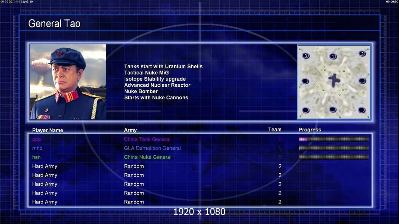399x224 pixels.
Task: Select the south-center start spot on minimap
Action: tap(333, 110)
